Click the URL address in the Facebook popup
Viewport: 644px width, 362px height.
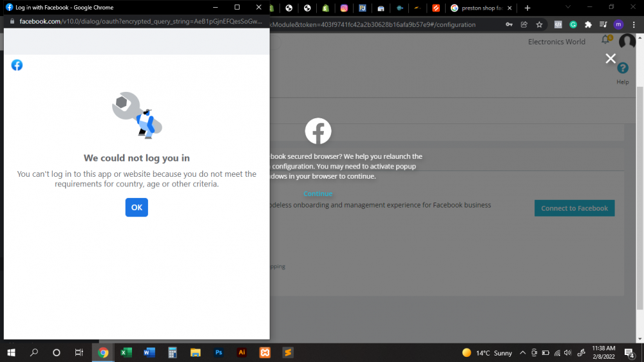(140, 21)
